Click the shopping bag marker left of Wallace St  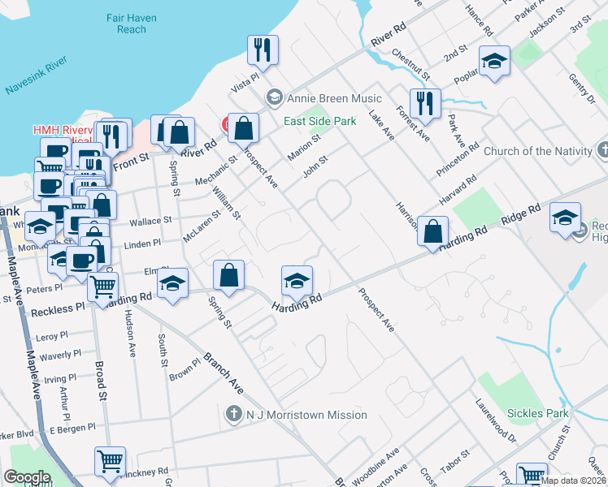tap(102, 205)
